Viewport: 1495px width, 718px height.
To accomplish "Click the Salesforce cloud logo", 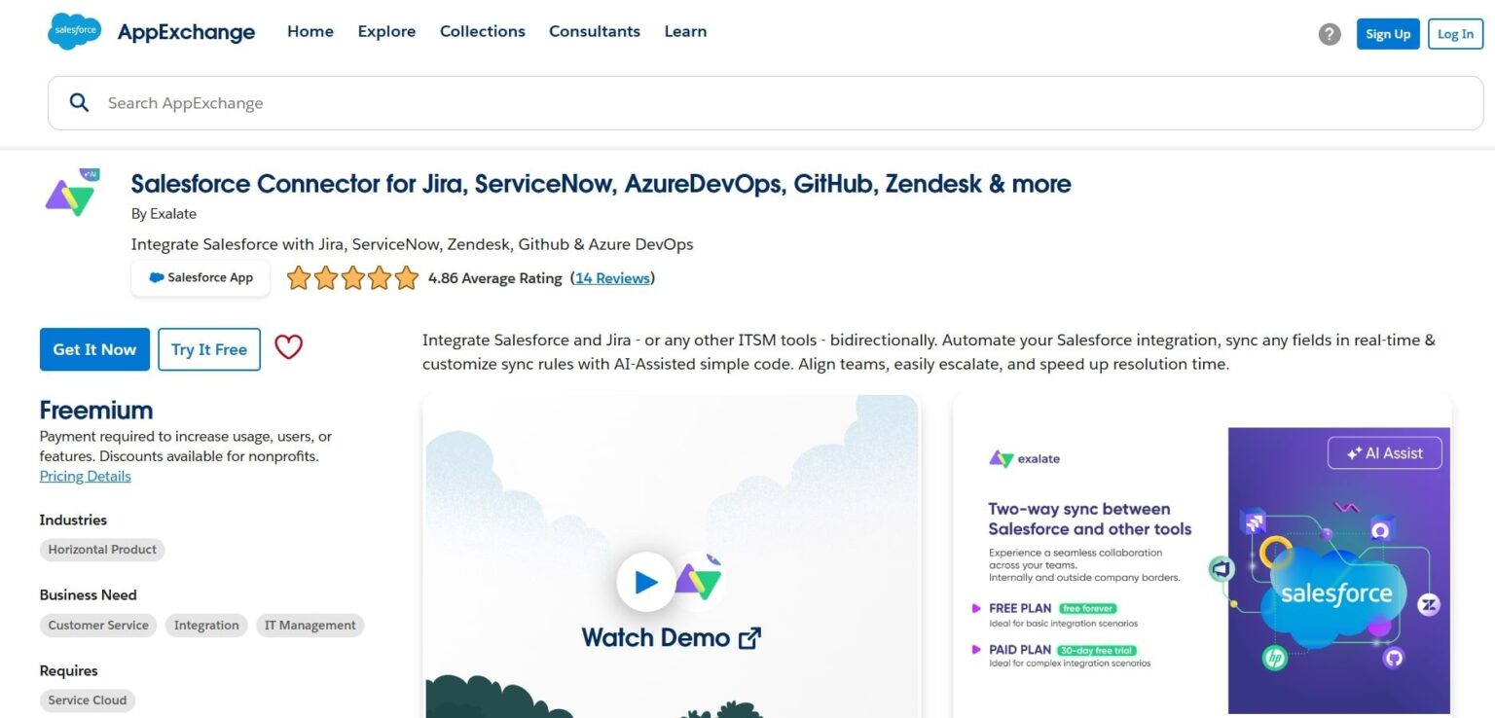I will pyautogui.click(x=74, y=30).
